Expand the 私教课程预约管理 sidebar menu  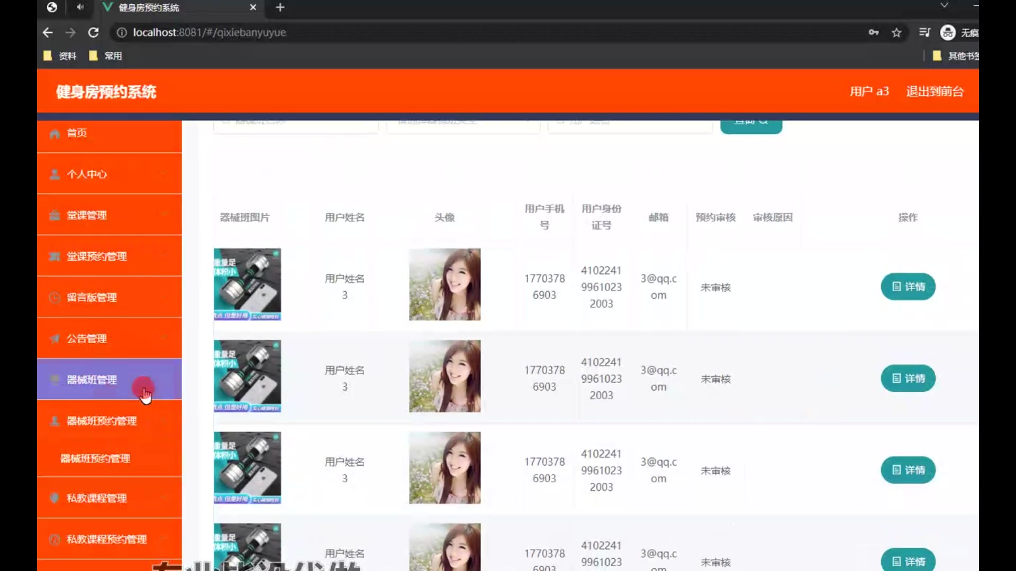click(110, 539)
